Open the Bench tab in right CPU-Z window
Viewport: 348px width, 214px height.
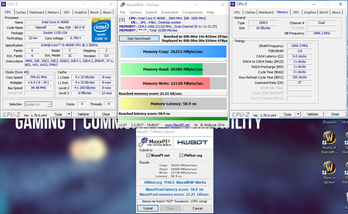point(324,12)
